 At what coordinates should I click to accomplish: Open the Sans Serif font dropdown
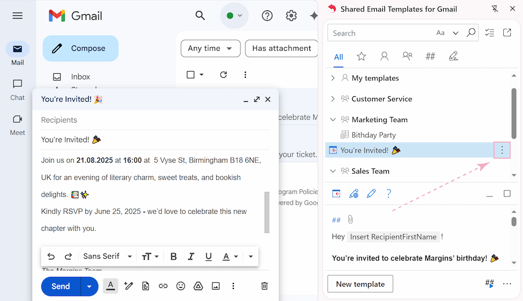(107, 256)
